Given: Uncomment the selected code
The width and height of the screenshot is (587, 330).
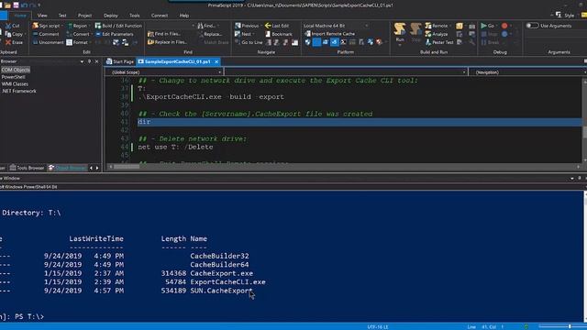Looking at the screenshot, I should pyautogui.click(x=48, y=42).
